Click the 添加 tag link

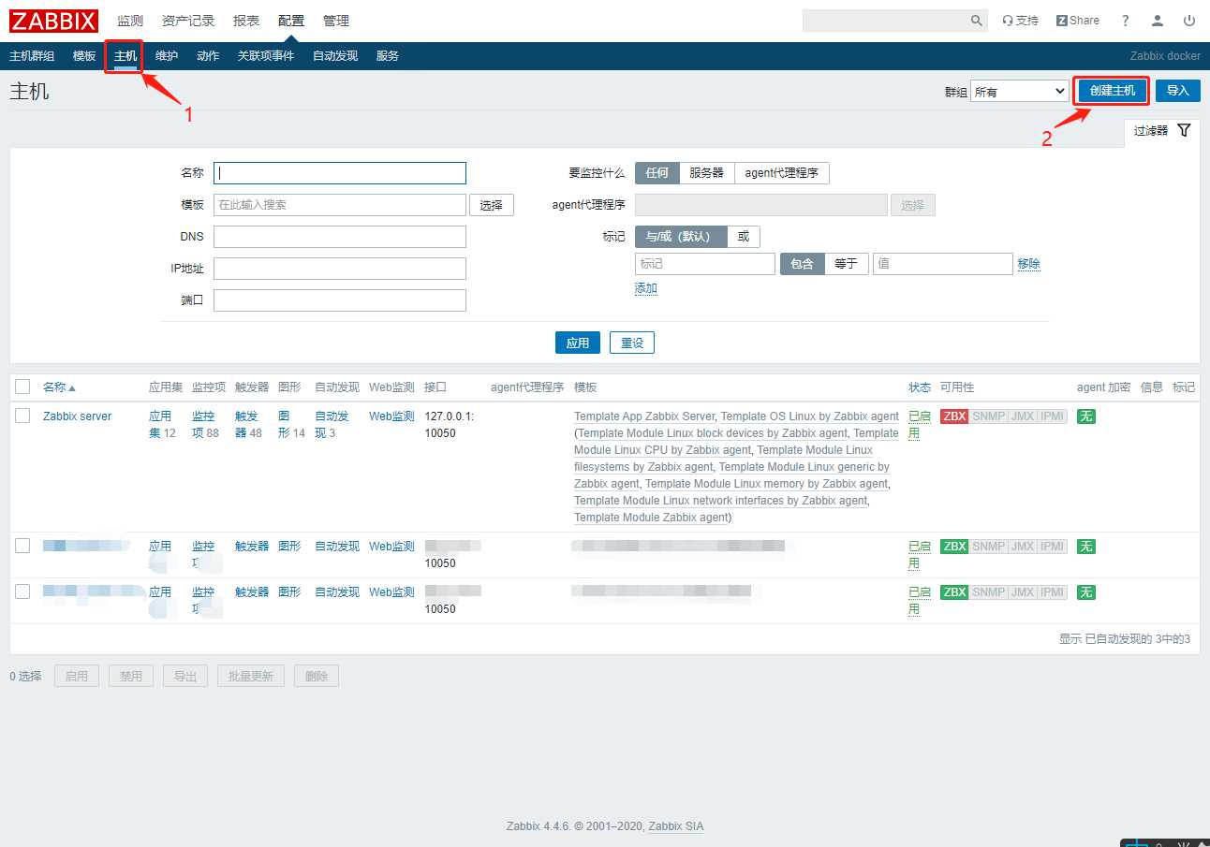point(646,288)
